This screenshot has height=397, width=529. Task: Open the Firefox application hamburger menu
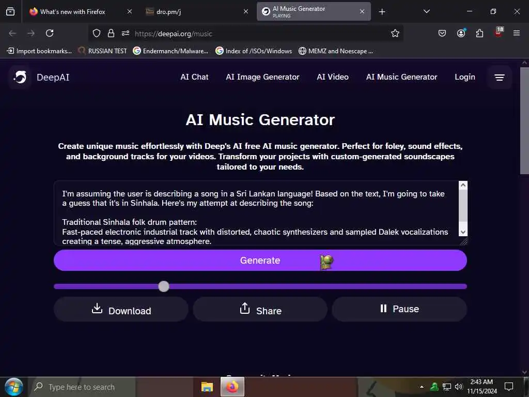coord(517,33)
